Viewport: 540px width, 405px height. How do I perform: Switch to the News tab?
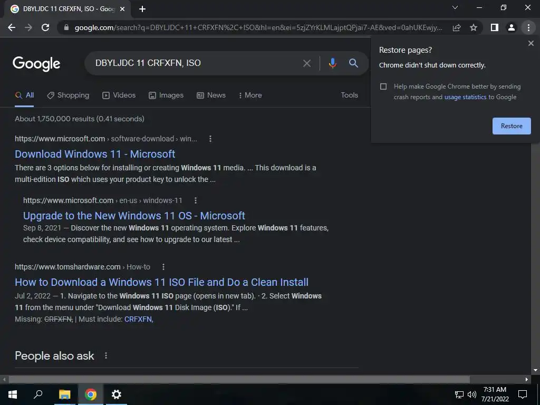tap(211, 95)
